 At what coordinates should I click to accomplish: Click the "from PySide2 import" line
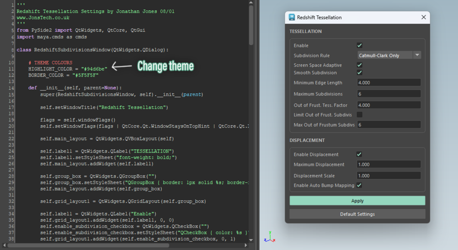pos(81,30)
